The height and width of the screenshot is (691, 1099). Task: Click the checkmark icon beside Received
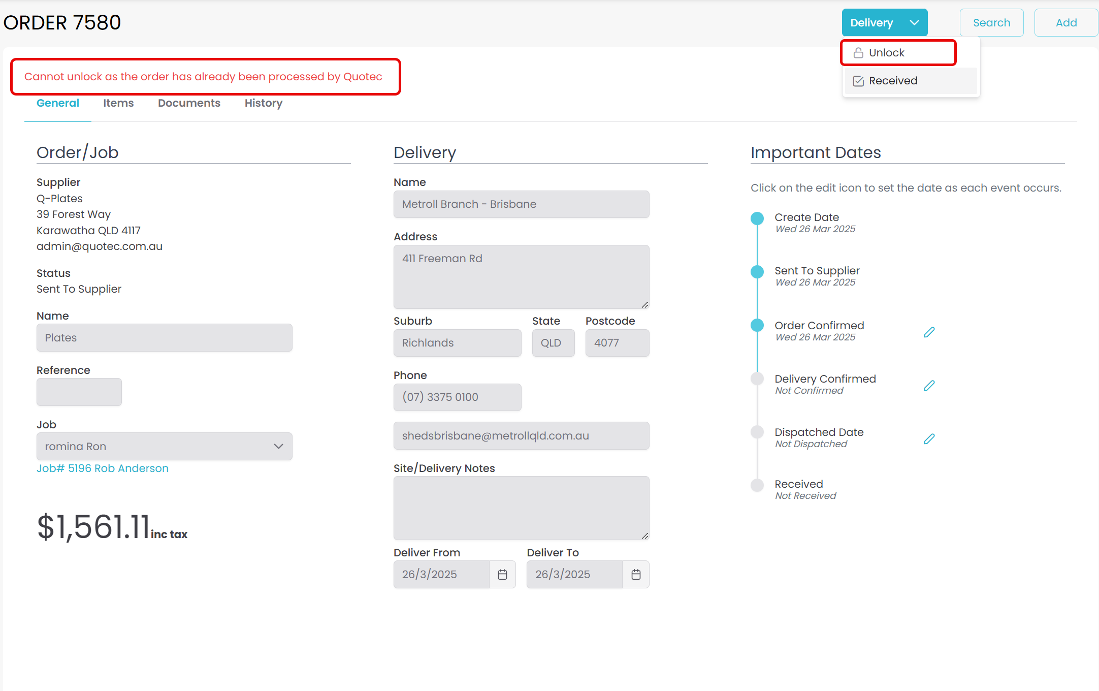click(858, 81)
